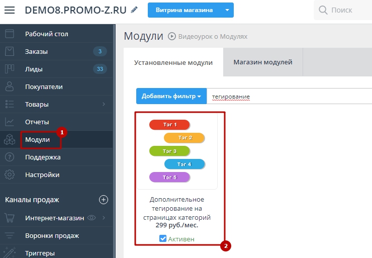Image resolution: width=372 pixels, height=258 pixels.
Task: Click the DEMO8.PROMO-Z.RU store name
Action: (75, 10)
